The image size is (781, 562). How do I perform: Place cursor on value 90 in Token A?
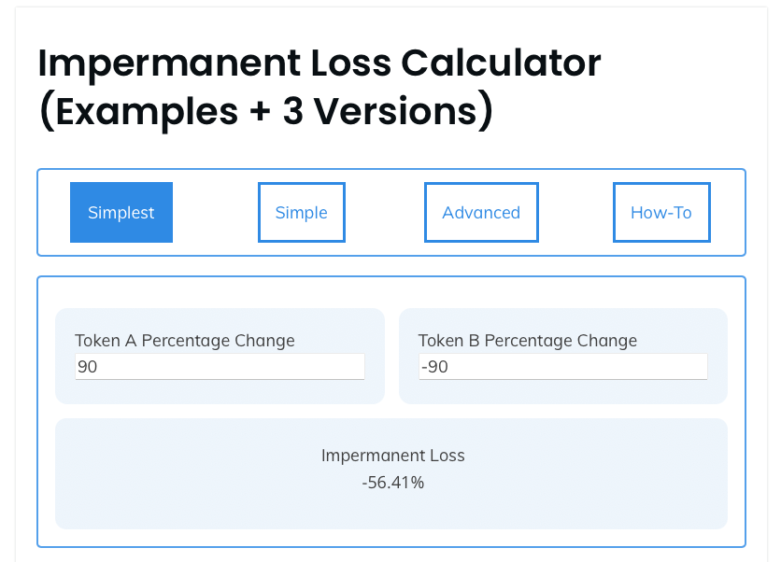(x=88, y=367)
